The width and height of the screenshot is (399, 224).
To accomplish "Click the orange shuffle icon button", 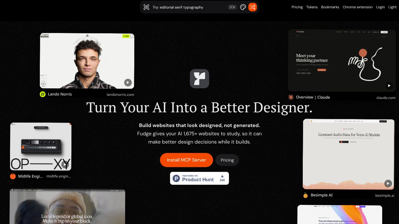I will (x=253, y=7).
